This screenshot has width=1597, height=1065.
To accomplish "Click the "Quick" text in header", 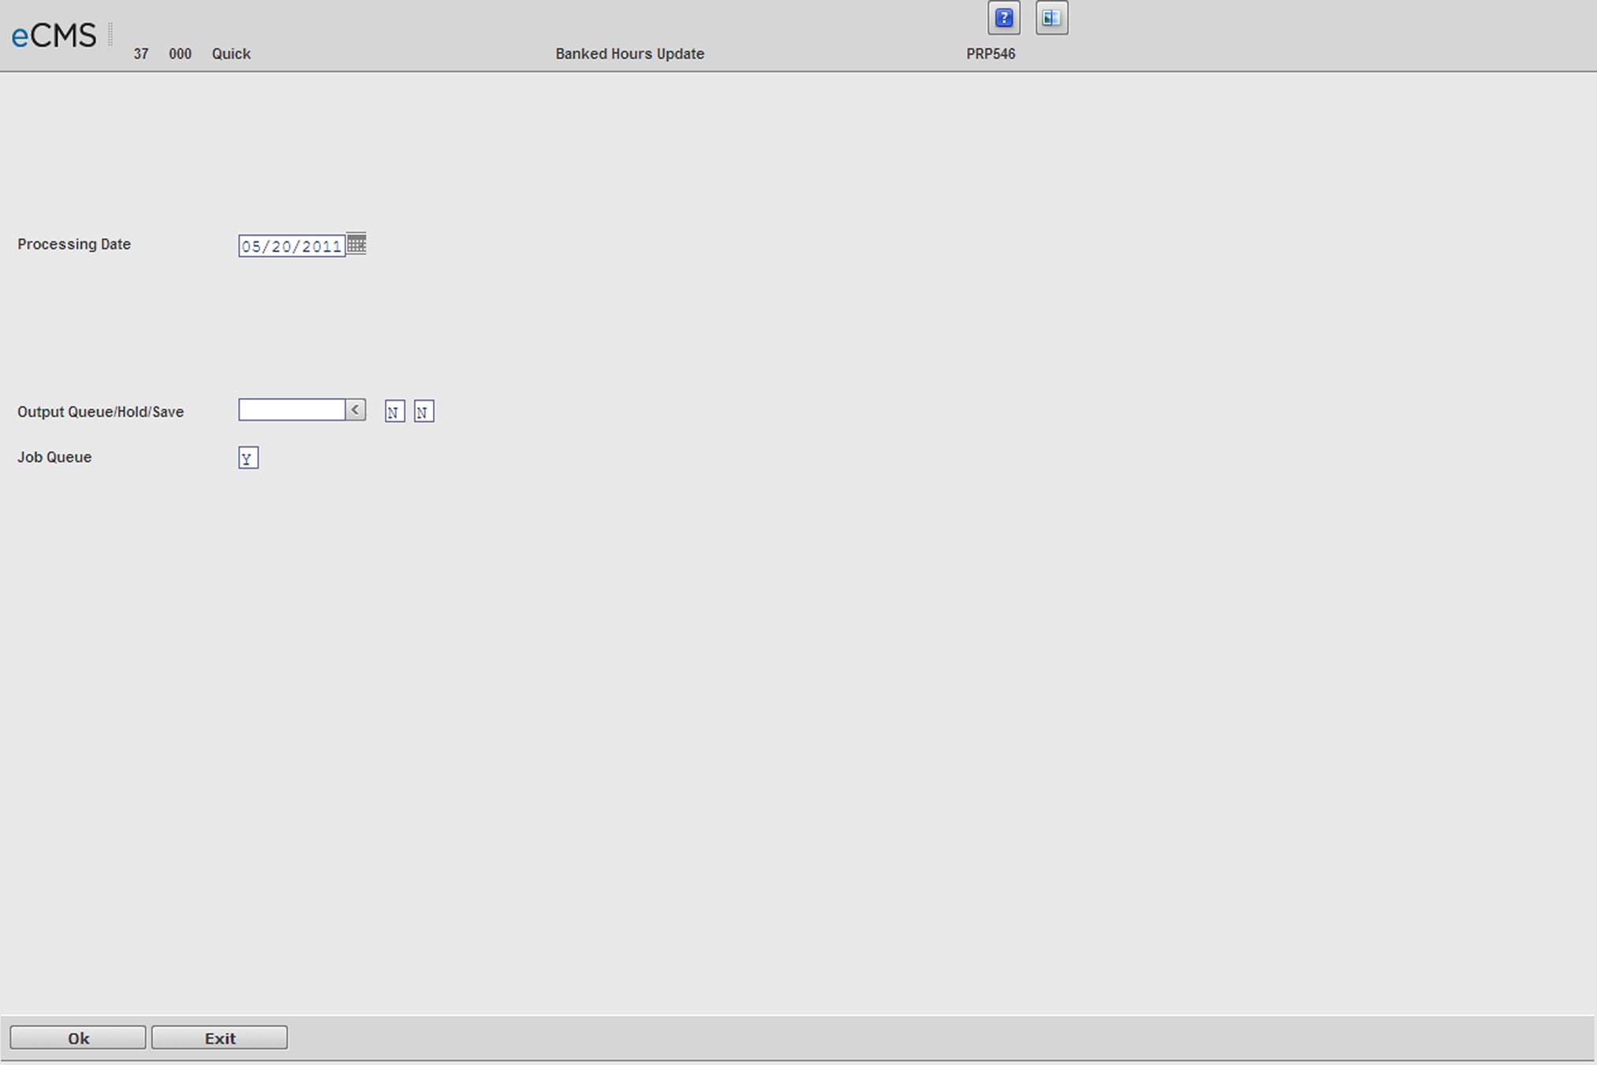I will 231,54.
